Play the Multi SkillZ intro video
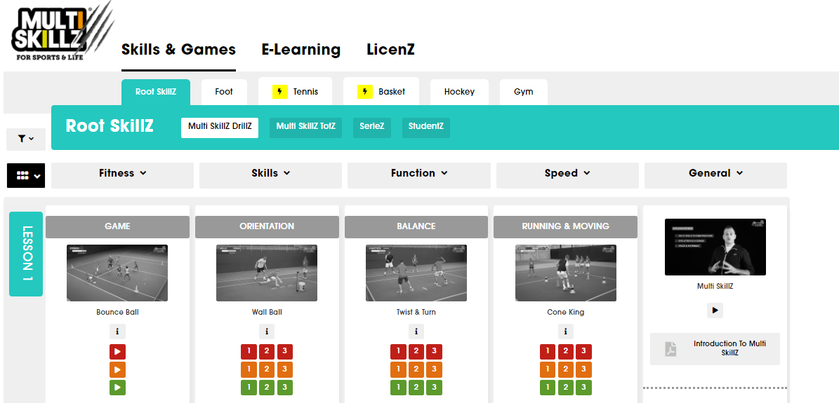The height and width of the screenshot is (403, 839). (x=715, y=310)
